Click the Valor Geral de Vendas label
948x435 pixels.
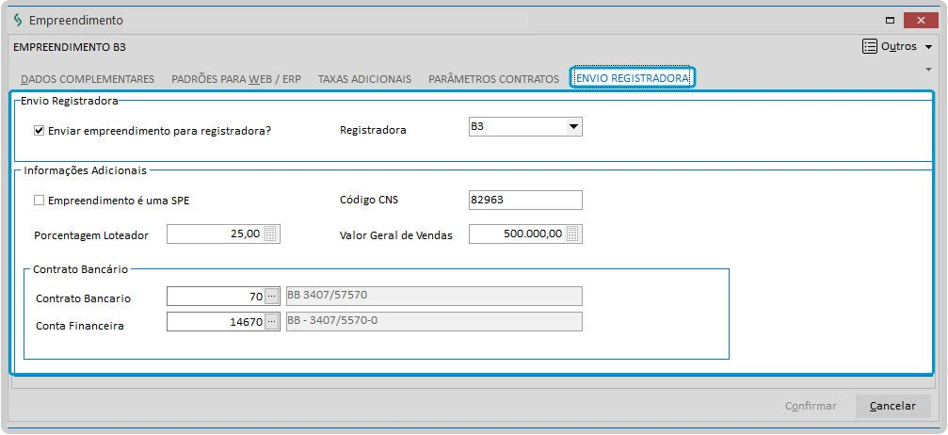point(396,236)
